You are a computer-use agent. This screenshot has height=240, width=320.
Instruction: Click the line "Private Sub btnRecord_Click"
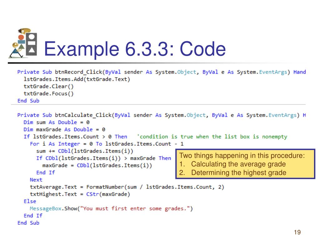point(162,72)
